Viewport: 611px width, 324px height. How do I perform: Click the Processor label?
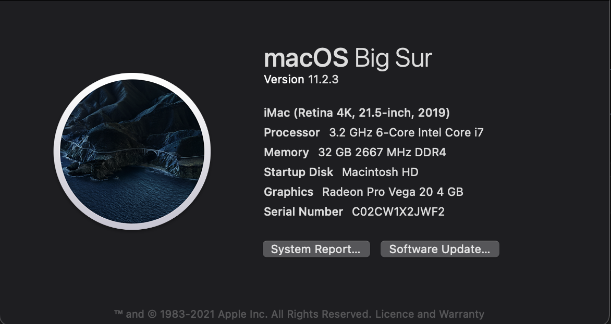(x=291, y=132)
